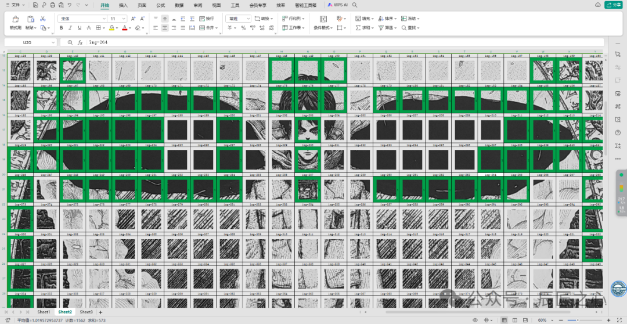Toggle center horizontal alignment
This screenshot has width=627, height=324.
point(165,28)
